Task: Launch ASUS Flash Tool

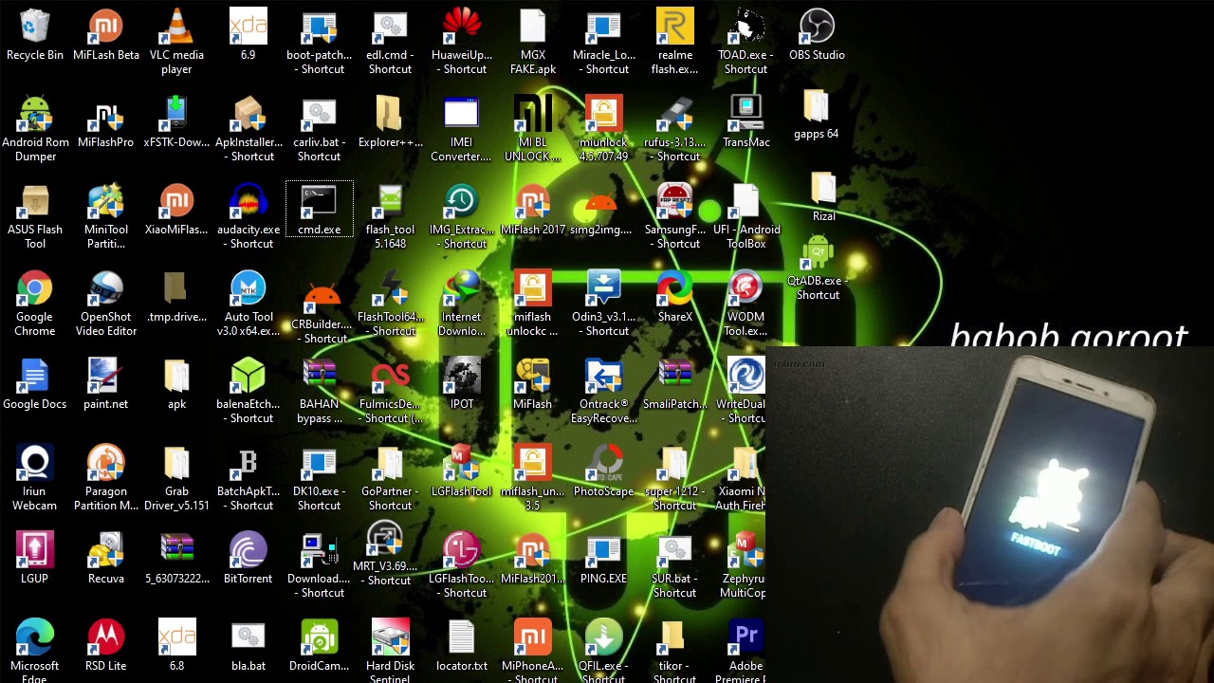Action: pyautogui.click(x=35, y=202)
